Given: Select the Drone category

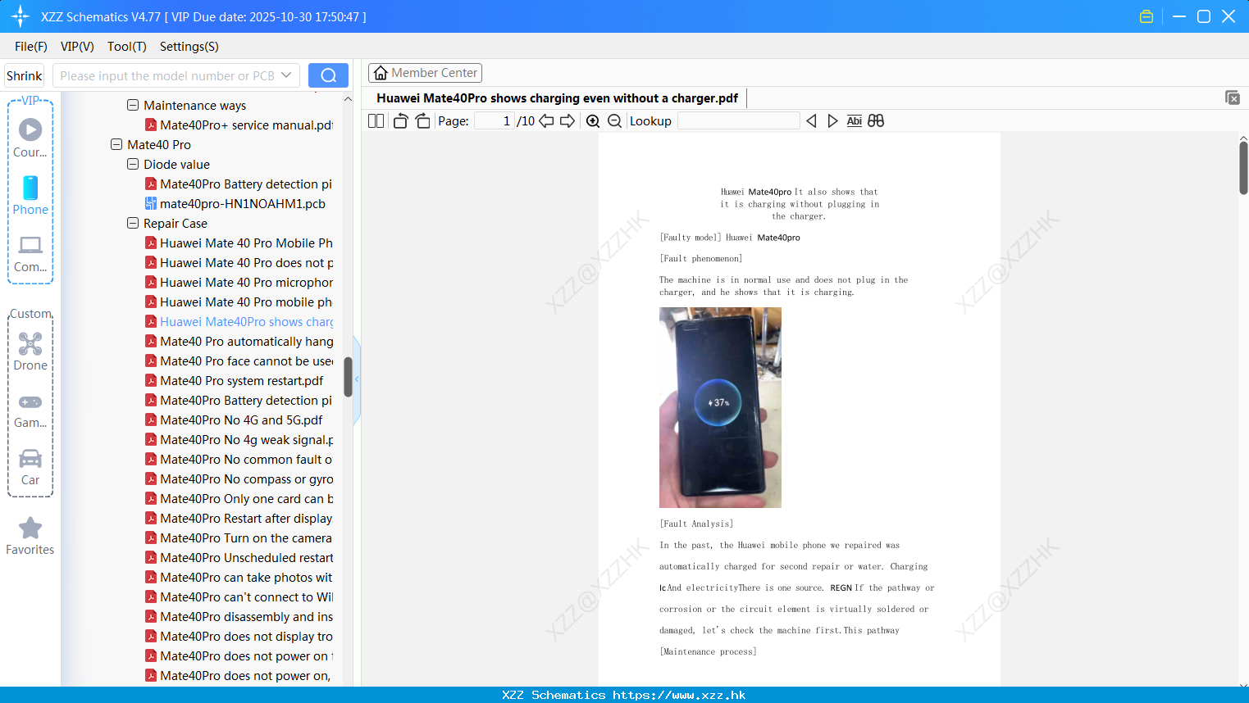Looking at the screenshot, I should pyautogui.click(x=30, y=351).
